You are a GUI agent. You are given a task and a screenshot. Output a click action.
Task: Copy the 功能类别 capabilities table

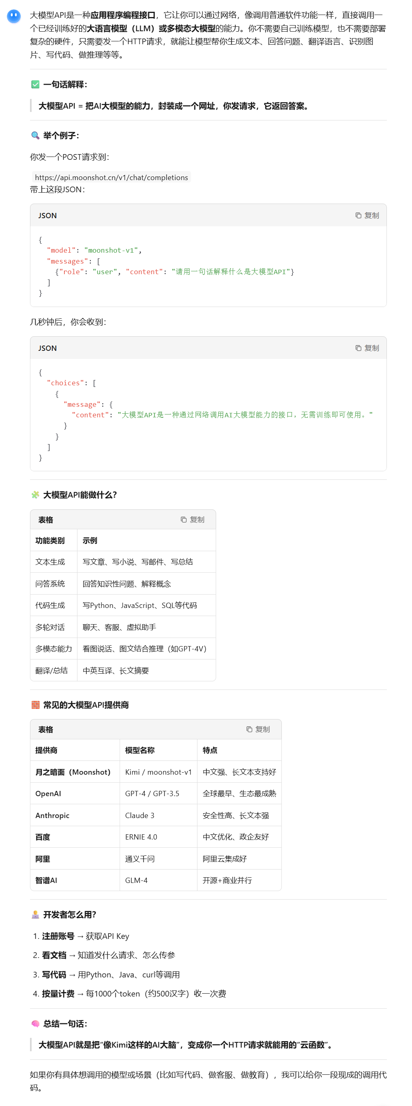[x=192, y=520]
